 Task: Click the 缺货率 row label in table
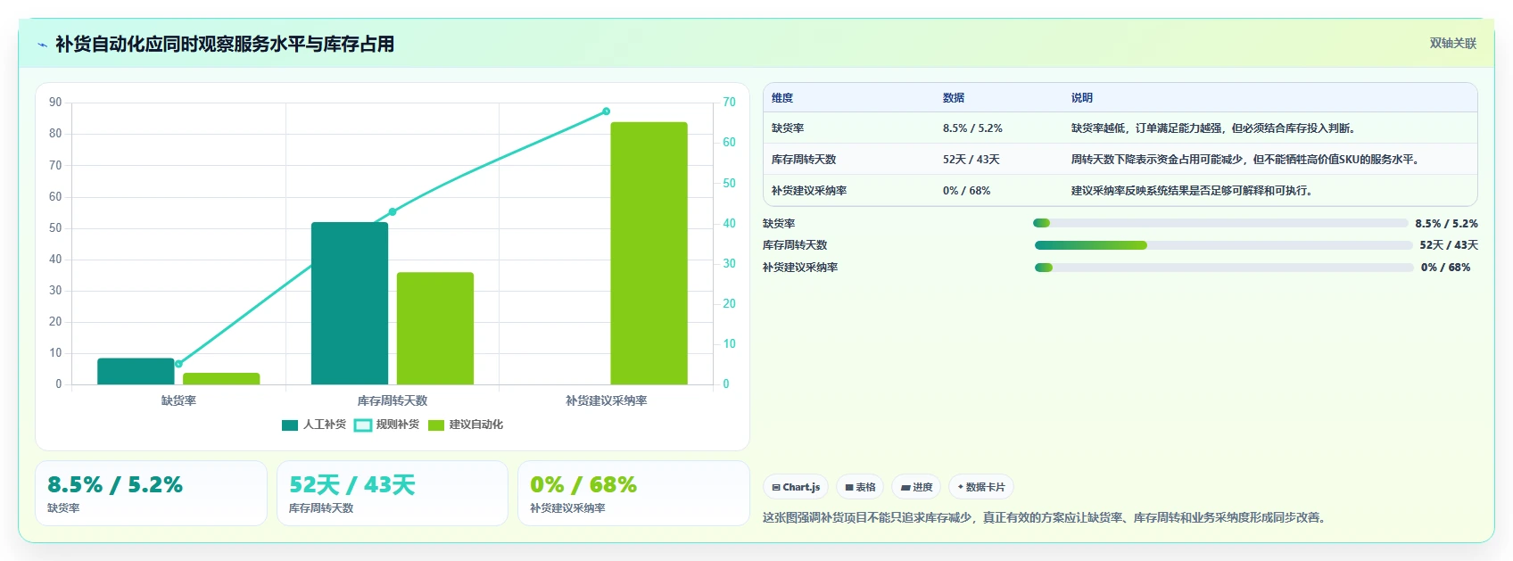coord(788,128)
